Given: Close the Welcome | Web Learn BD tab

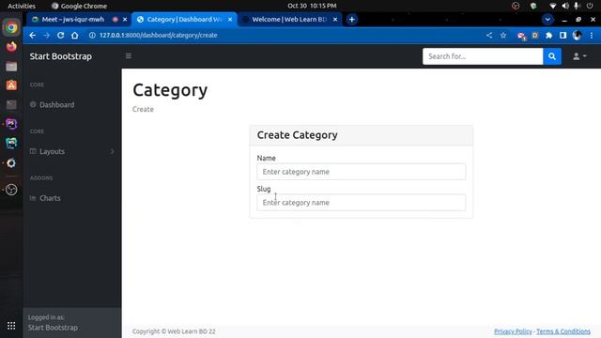Looking at the screenshot, I should click(x=335, y=19).
